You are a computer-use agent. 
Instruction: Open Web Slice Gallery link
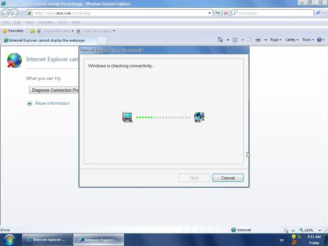pyautogui.click(x=94, y=31)
